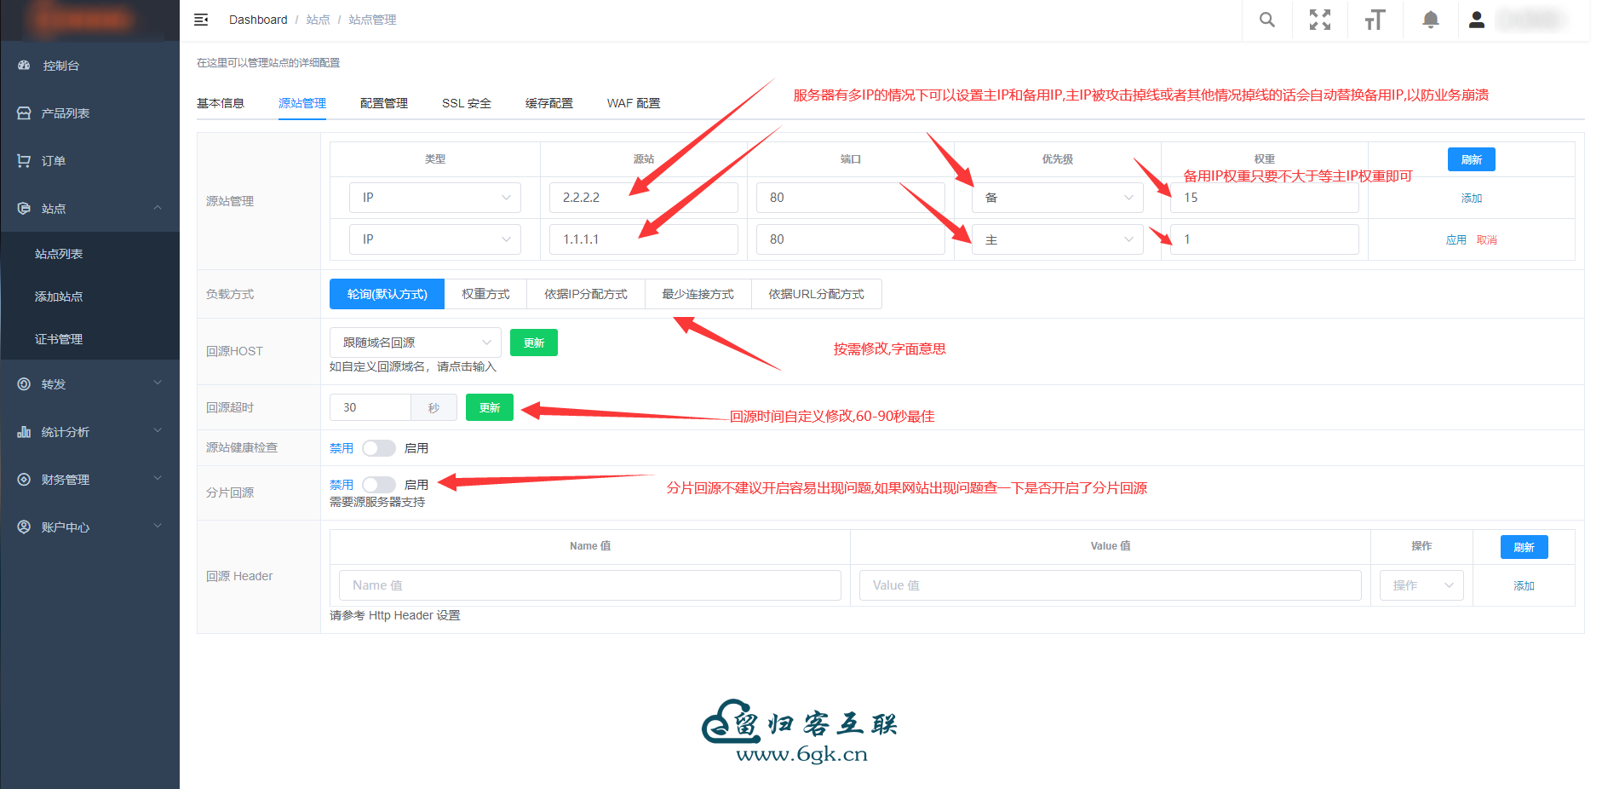Viewport: 1602px width, 789px height.
Task: Click weight field showing 1
Action: (x=1265, y=239)
